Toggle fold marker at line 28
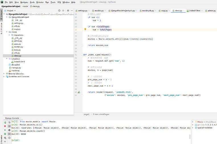The height and width of the screenshot is (144, 217). (x=82, y=45)
